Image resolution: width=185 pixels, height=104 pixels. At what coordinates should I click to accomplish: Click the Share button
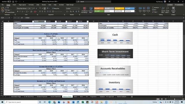(170, 5)
